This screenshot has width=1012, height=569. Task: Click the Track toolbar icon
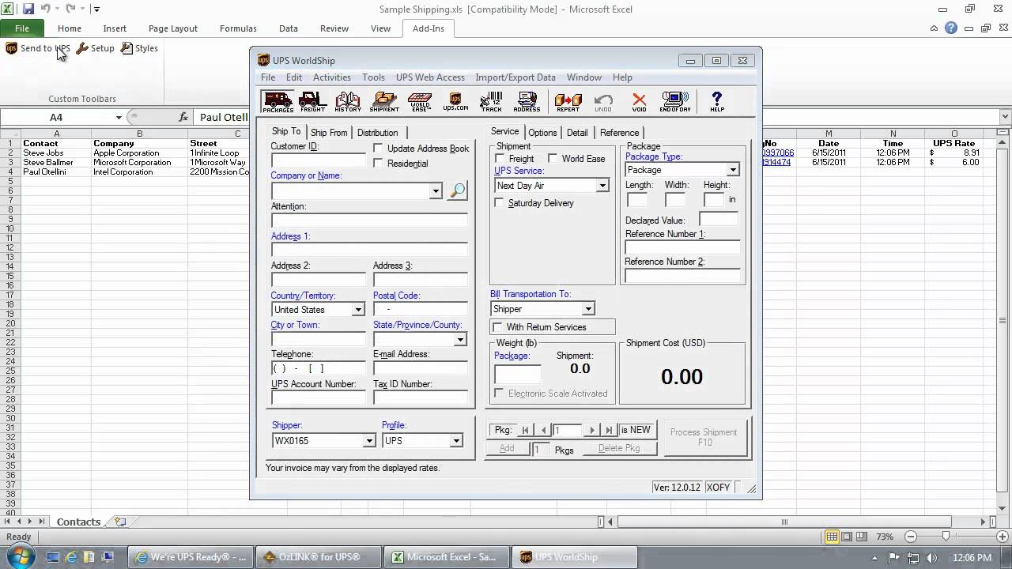[x=491, y=101]
